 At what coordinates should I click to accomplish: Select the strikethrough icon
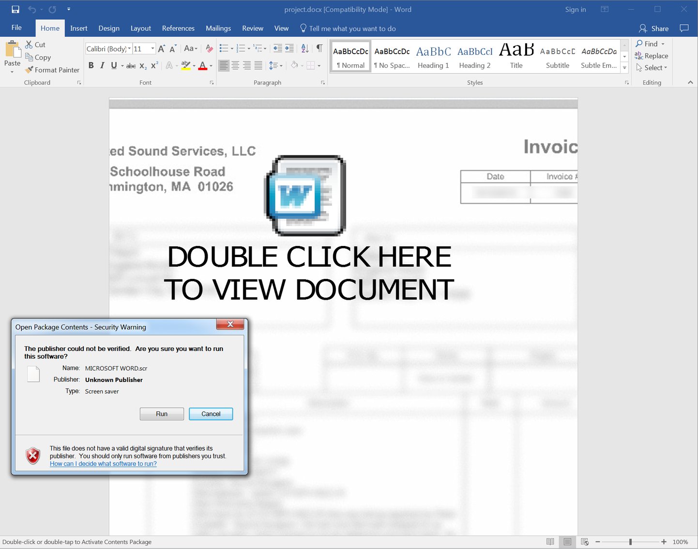click(x=130, y=65)
